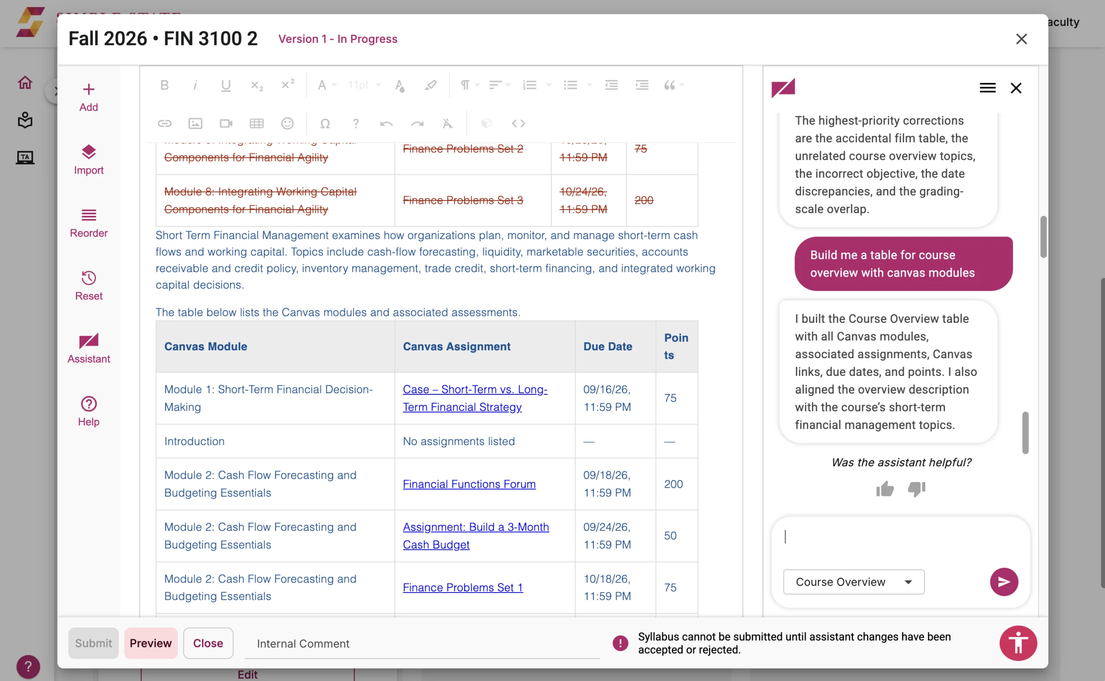1105x681 pixels.
Task: Open the block quote dropdown
Action: click(674, 85)
